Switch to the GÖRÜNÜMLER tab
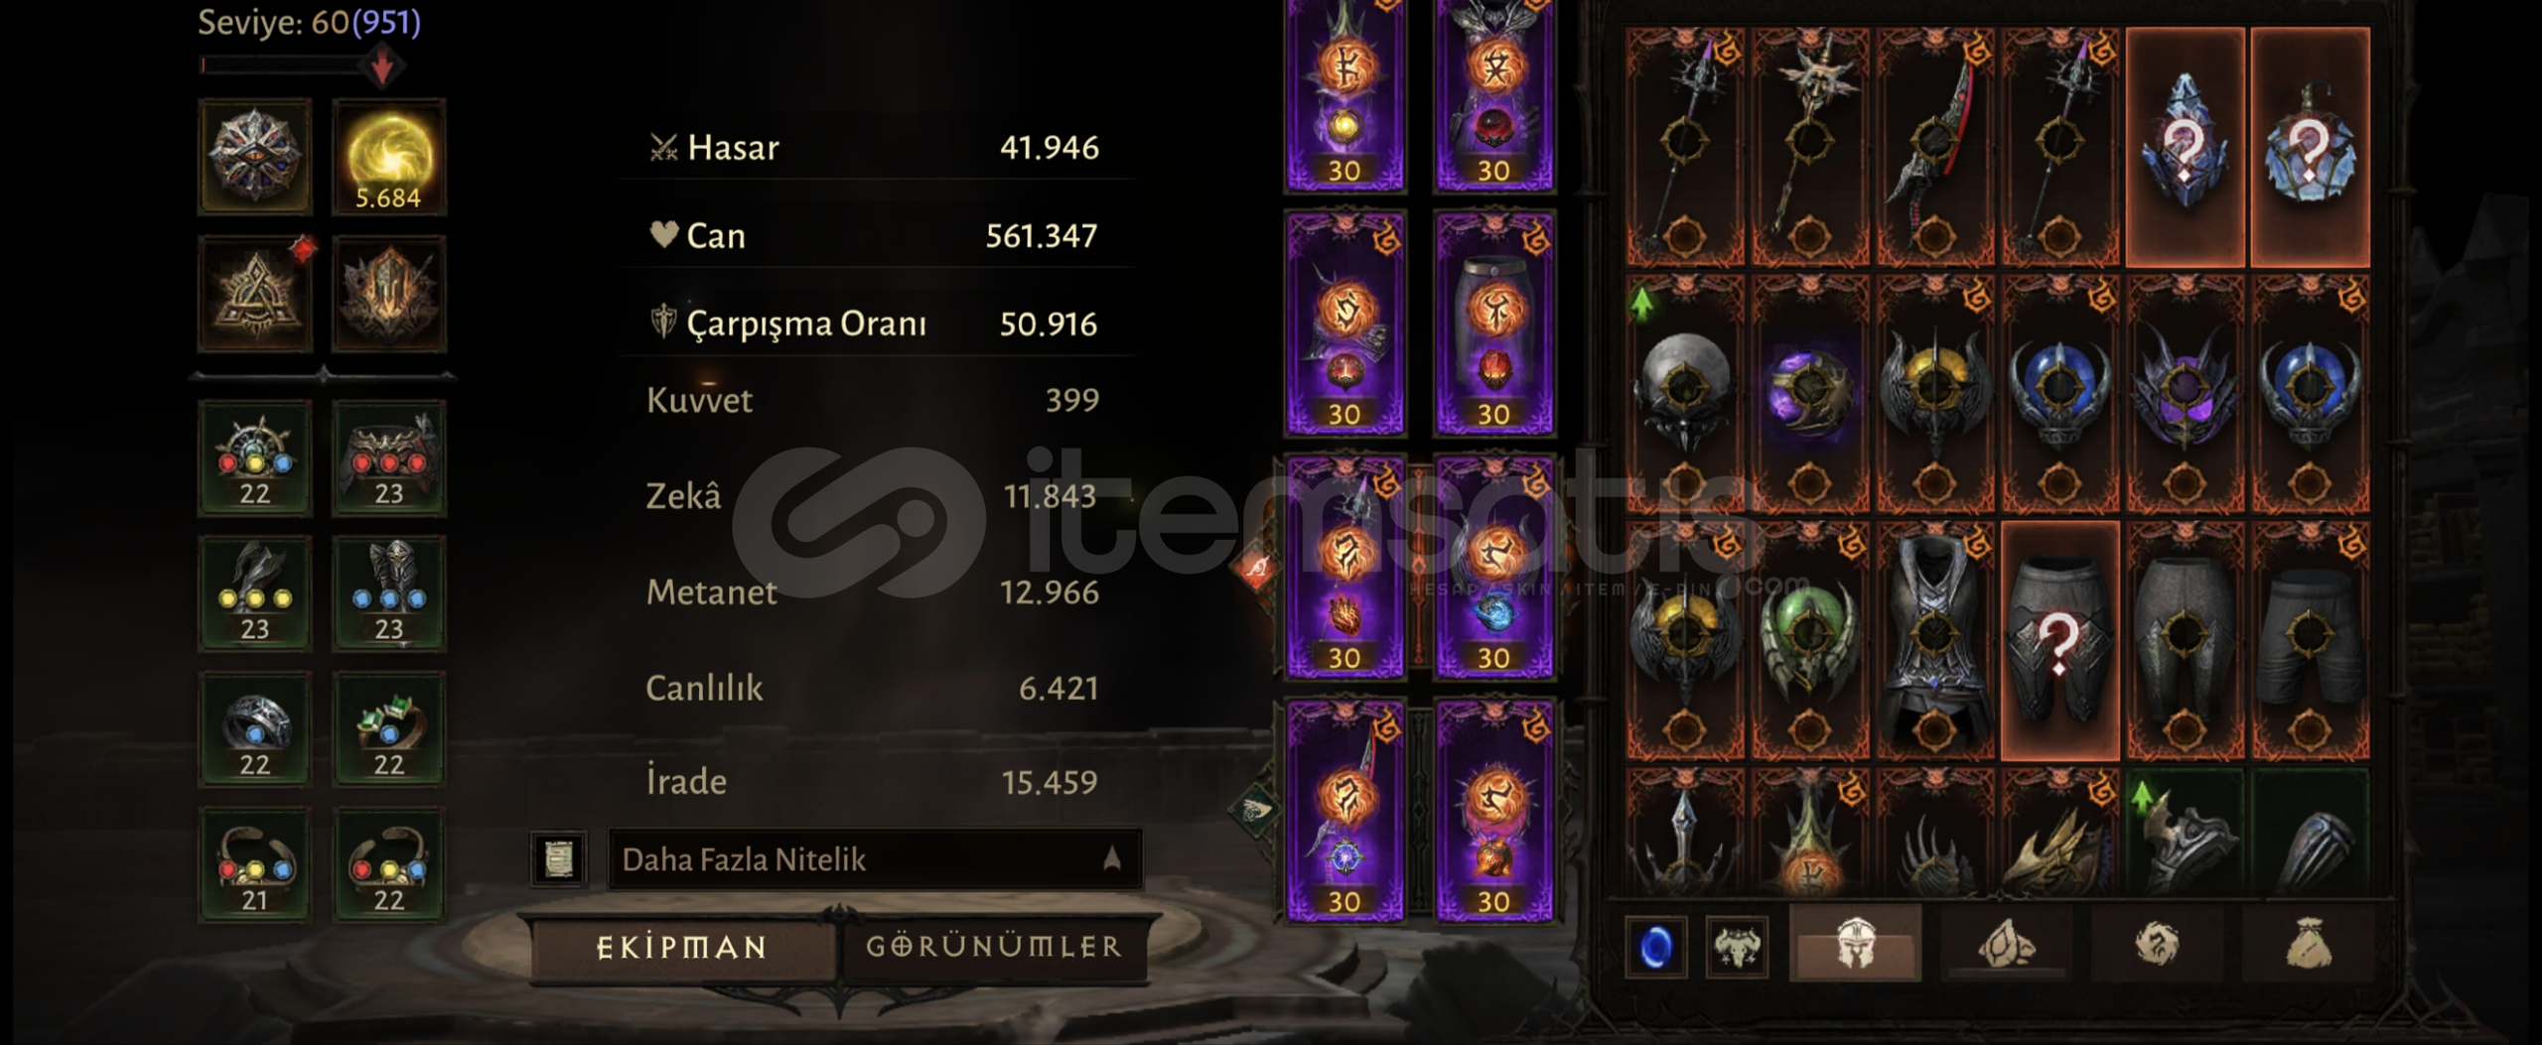The width and height of the screenshot is (2542, 1045). click(x=994, y=947)
